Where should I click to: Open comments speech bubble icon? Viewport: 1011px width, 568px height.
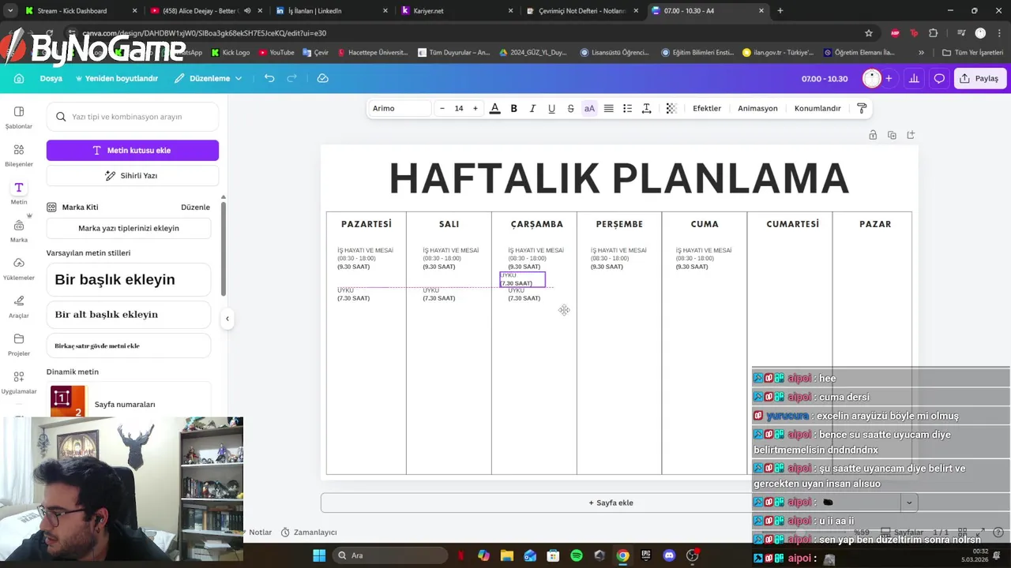tap(939, 78)
